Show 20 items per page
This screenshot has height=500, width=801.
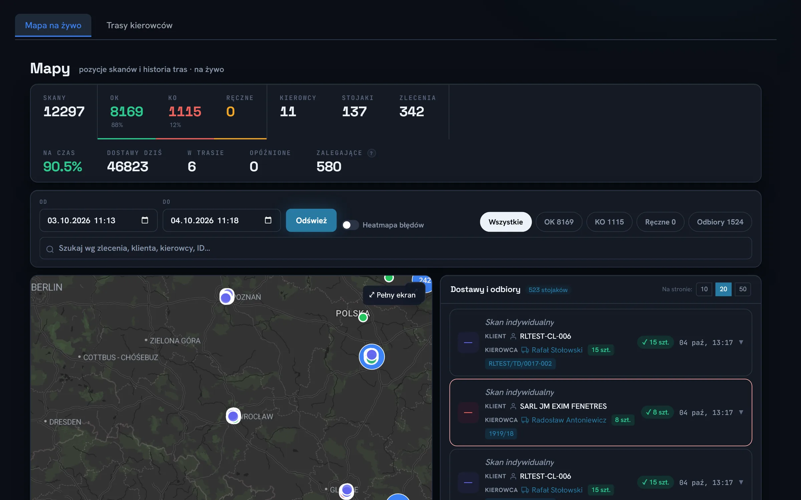coord(723,289)
